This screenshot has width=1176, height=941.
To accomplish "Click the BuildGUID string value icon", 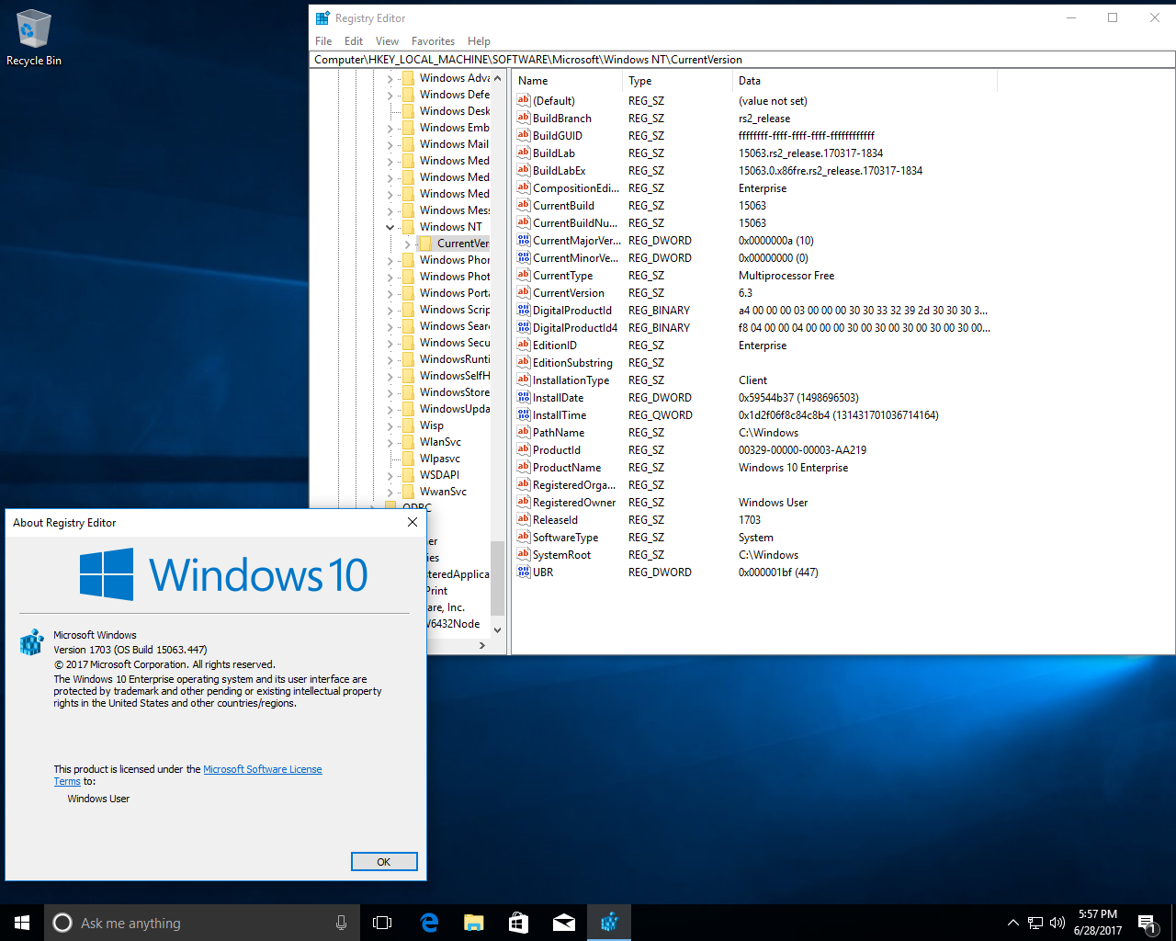I will pyautogui.click(x=524, y=135).
